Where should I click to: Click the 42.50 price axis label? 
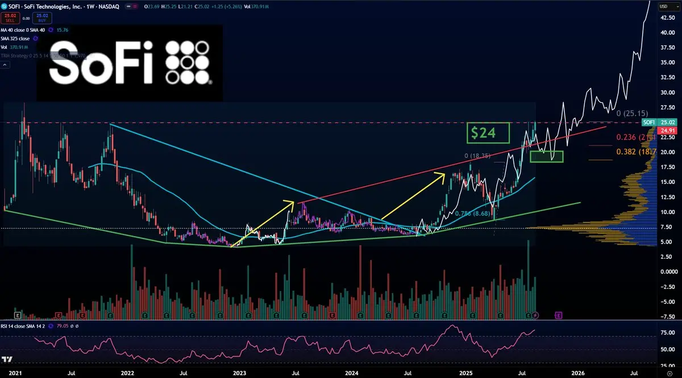click(667, 18)
